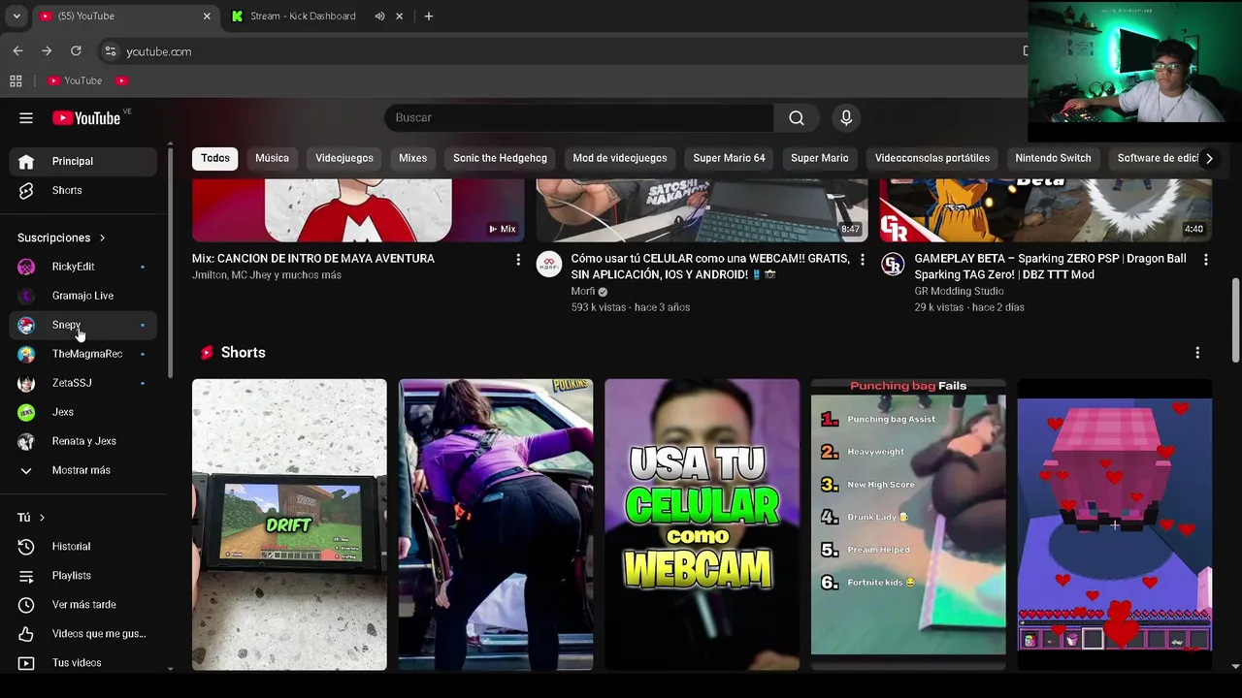Open Playlists from sidebar

coord(83,576)
